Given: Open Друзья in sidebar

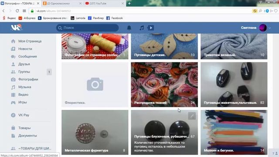Looking at the screenshot, I should click(24, 64).
